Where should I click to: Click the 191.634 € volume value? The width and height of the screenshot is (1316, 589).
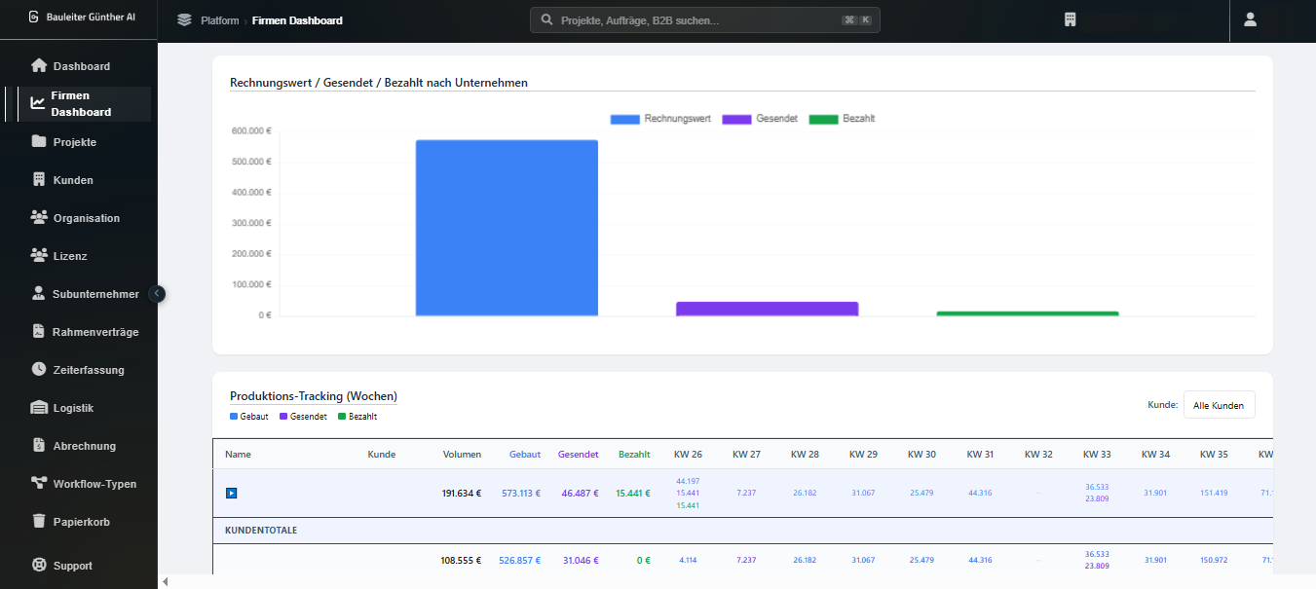click(x=462, y=494)
